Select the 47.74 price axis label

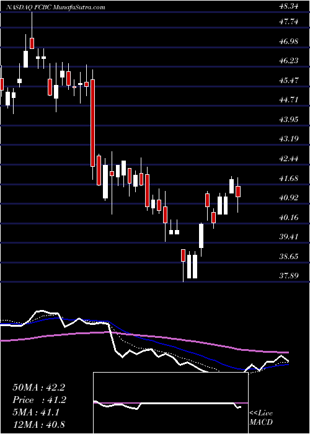288,22
